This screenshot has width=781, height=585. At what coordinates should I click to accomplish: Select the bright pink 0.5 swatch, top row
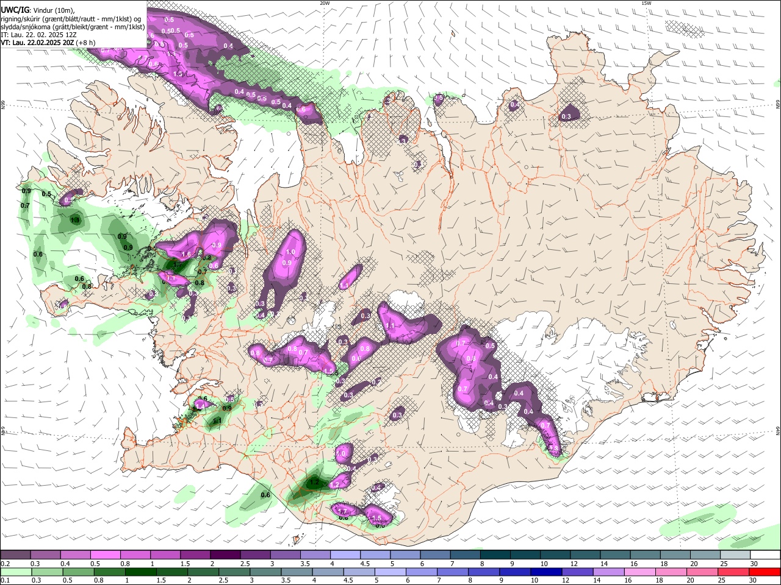105,555
